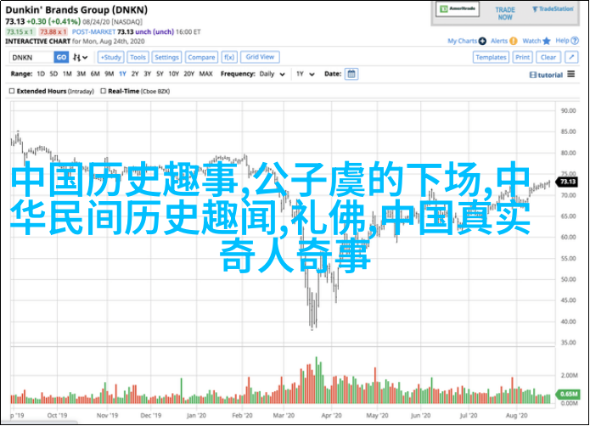Viewport: 590px width, 426px height.
Task: Select the 5Y range
Action: [x=160, y=74]
